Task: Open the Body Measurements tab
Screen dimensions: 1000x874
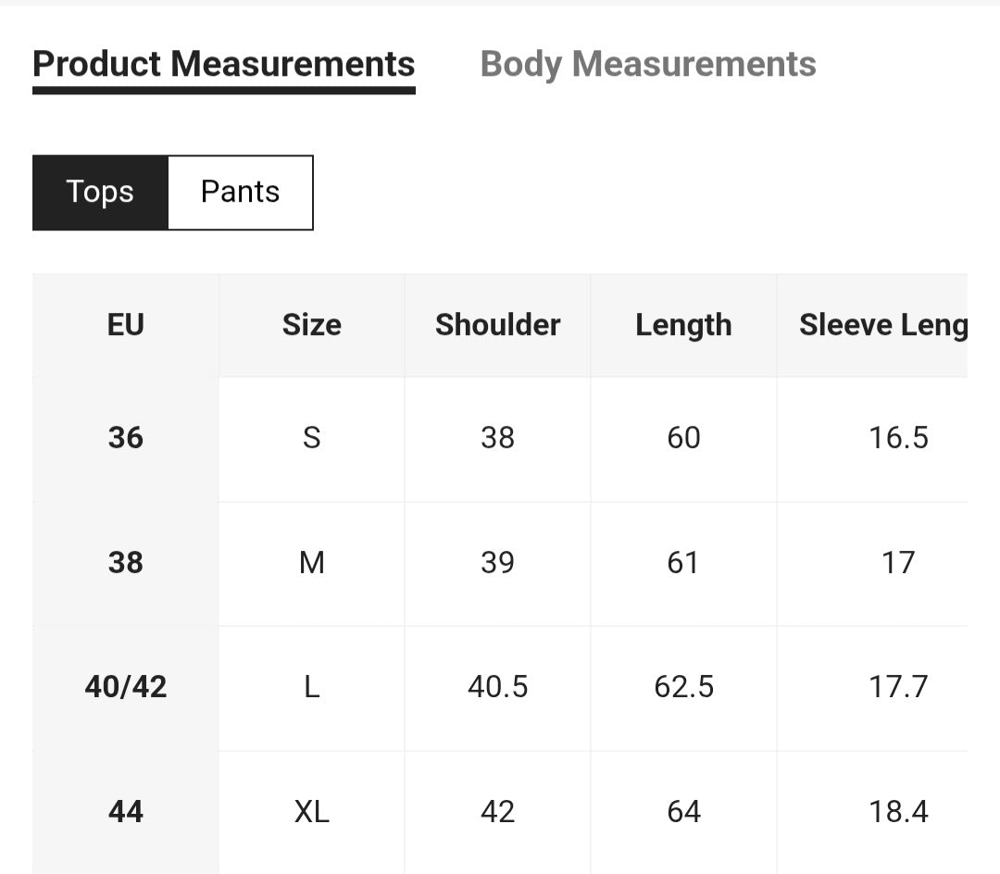Action: tap(648, 65)
